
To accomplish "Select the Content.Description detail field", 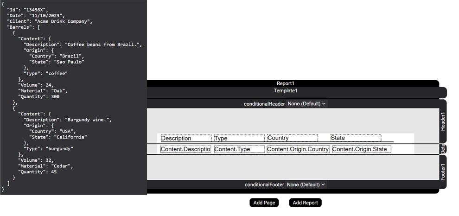I will click(x=185, y=149).
